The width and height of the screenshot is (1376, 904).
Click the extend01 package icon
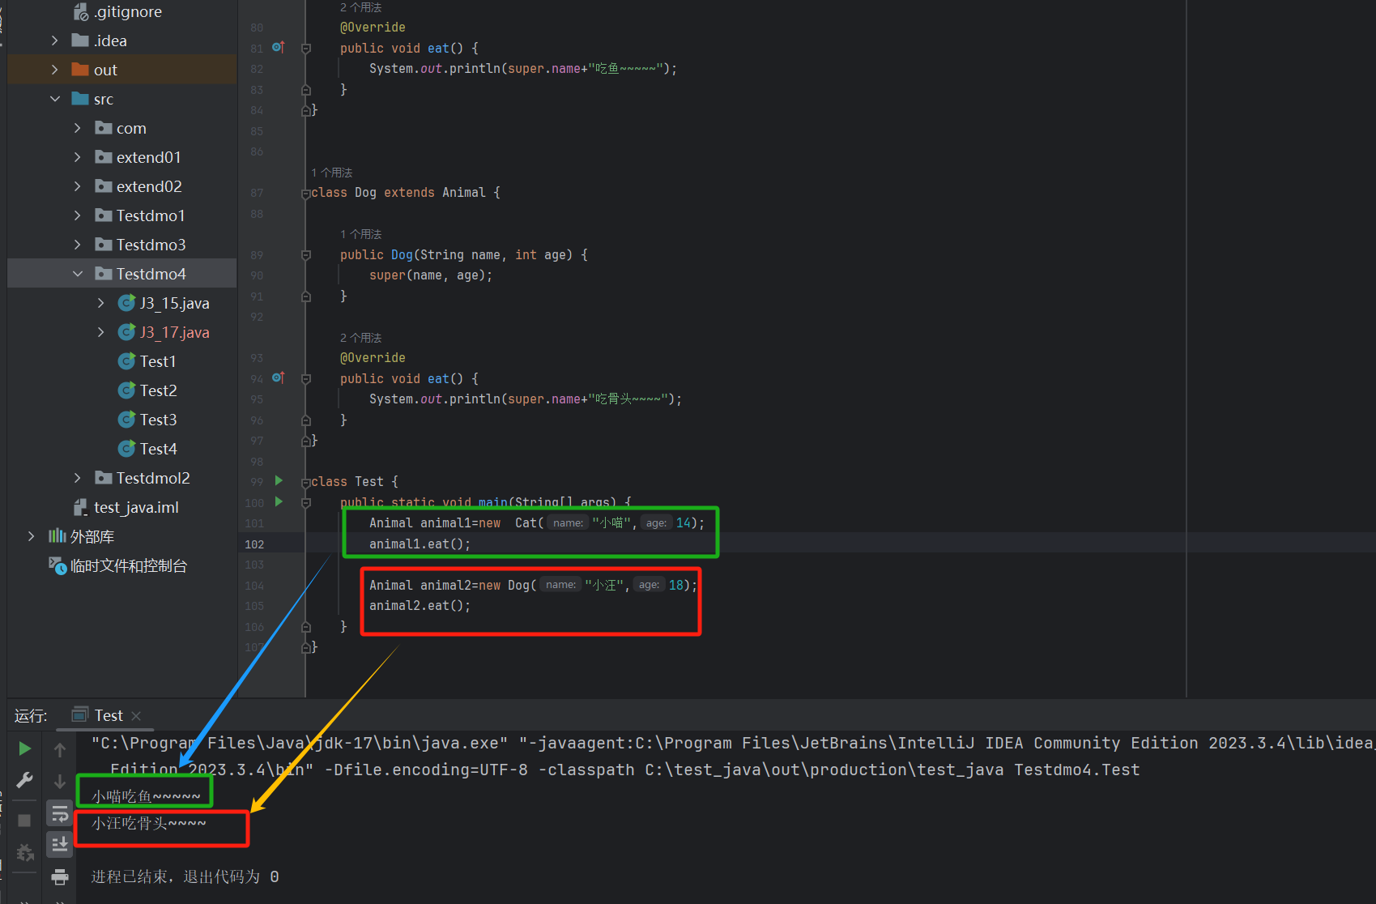103,157
